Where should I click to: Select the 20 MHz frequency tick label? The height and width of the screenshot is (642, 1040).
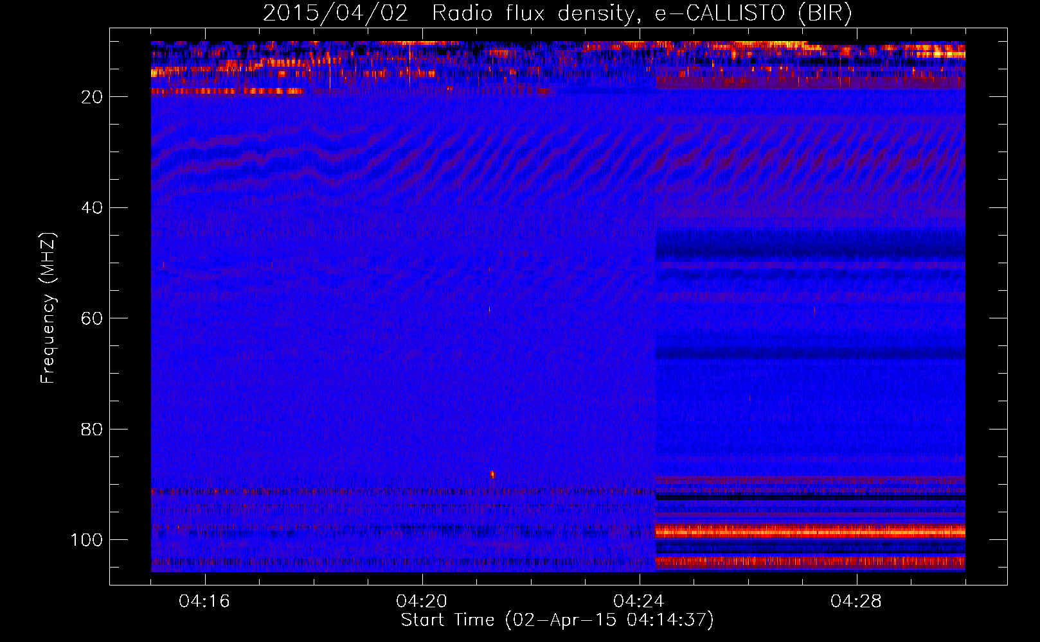92,97
